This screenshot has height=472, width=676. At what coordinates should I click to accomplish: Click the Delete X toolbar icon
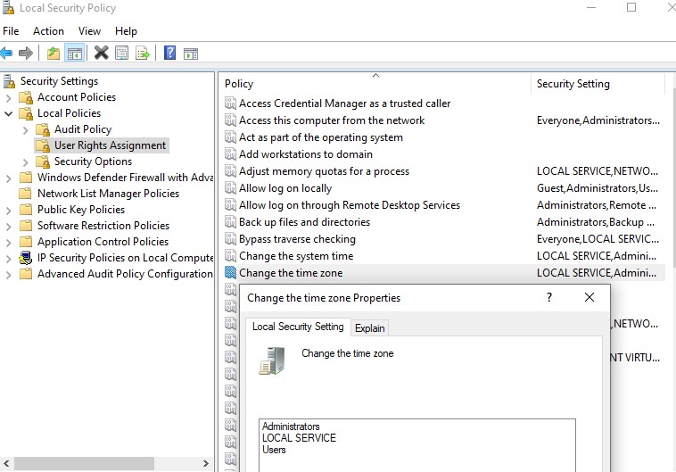[101, 54]
